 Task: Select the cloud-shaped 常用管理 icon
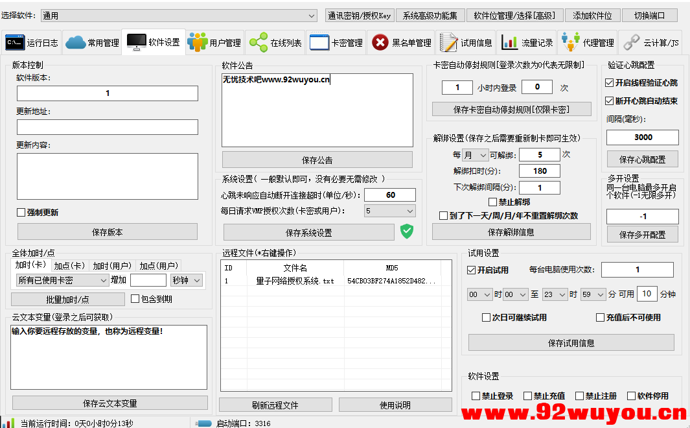tap(75, 40)
